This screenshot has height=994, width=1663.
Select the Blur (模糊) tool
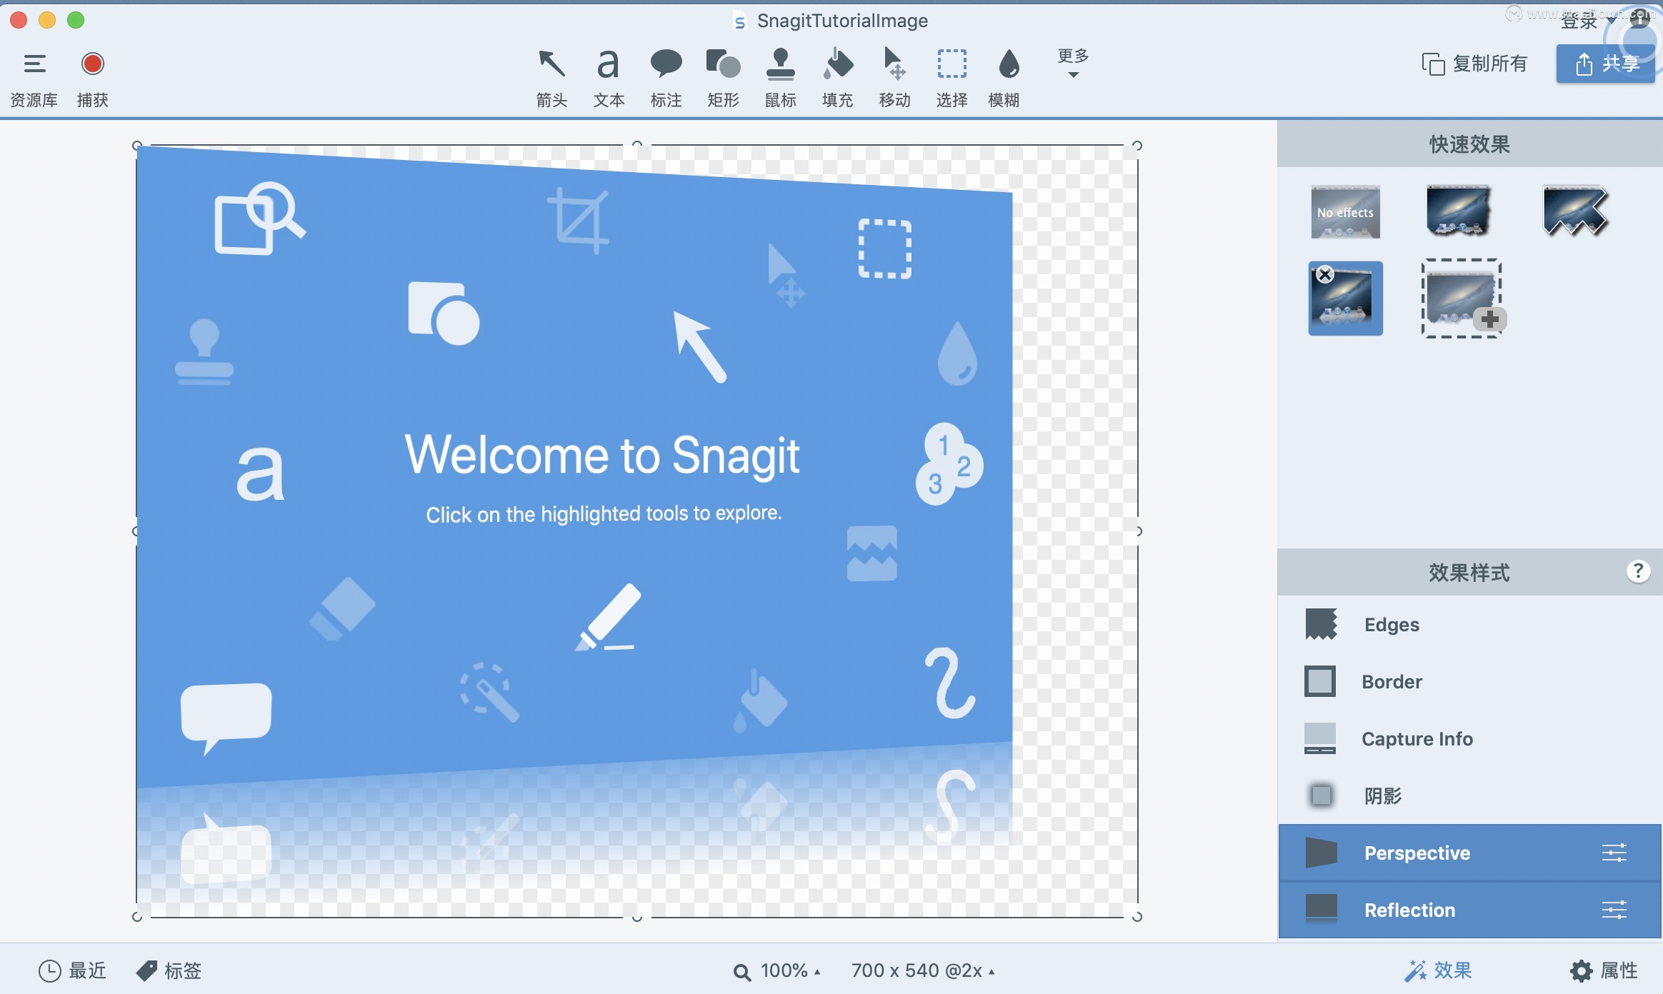point(1006,75)
